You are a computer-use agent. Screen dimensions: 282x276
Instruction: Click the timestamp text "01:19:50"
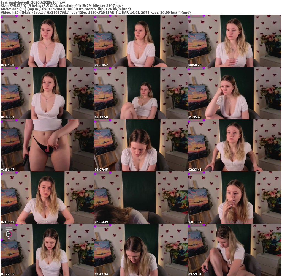(101, 117)
